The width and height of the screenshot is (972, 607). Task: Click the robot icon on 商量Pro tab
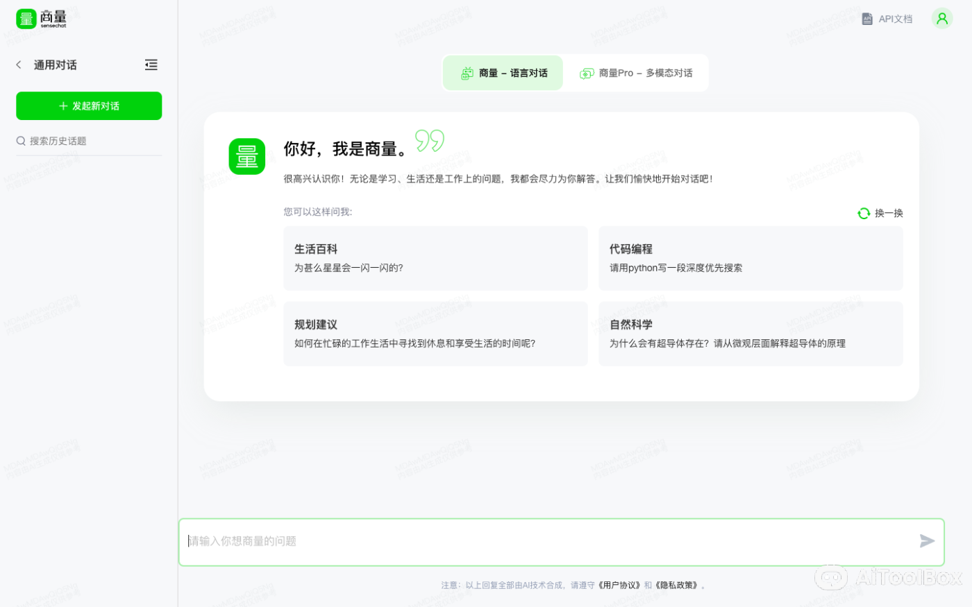[587, 72]
